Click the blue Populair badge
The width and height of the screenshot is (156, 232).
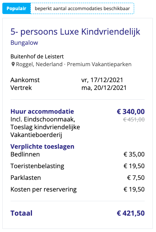(x=16, y=9)
